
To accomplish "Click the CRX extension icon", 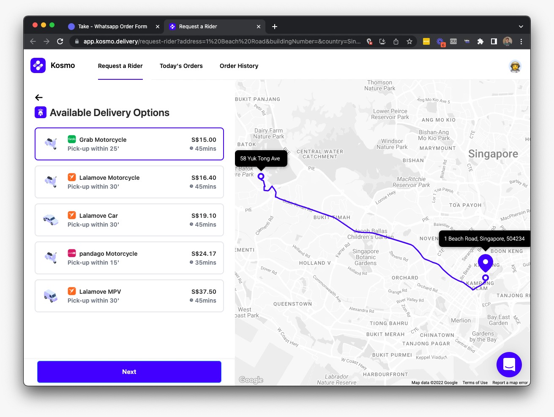I will pyautogui.click(x=453, y=41).
